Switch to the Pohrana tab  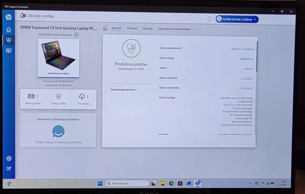(132, 29)
